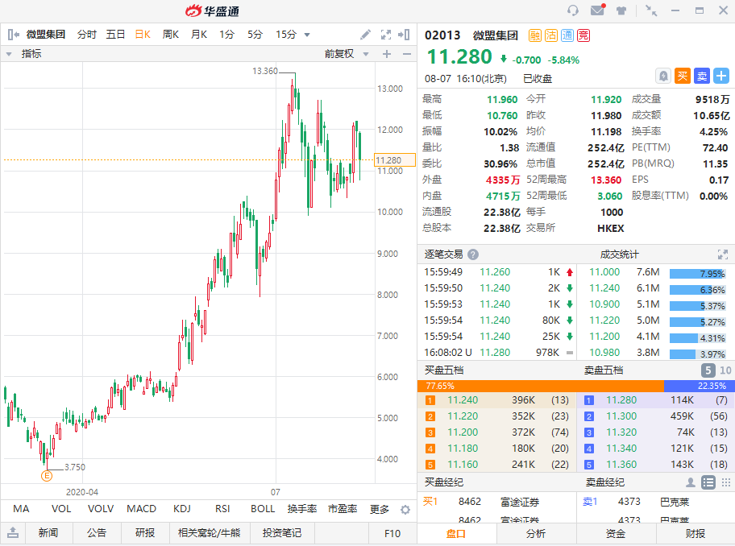
Task: Enable the MA indicator
Action: coord(21,509)
